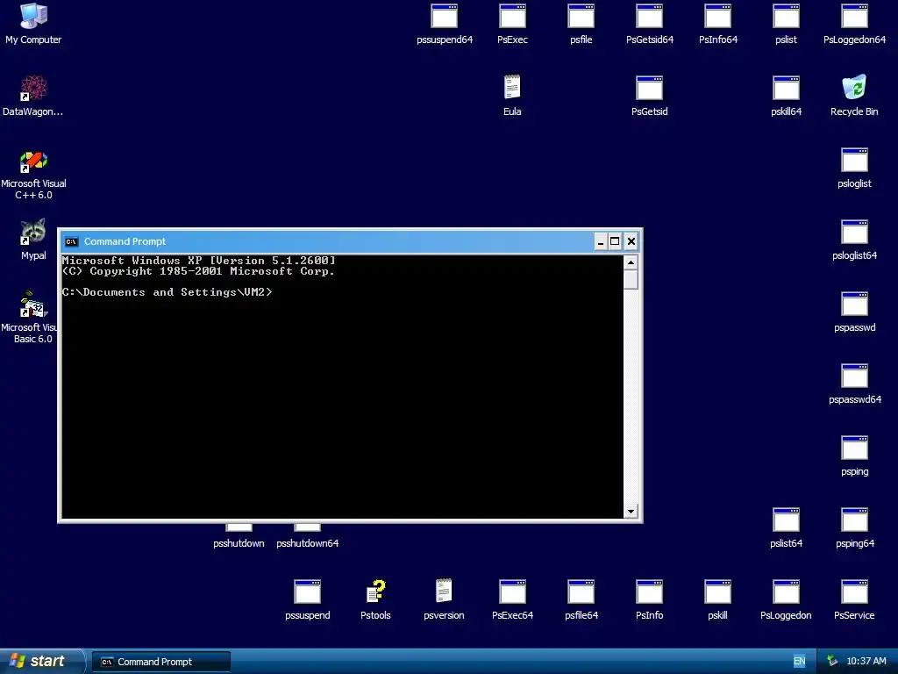Click the system tray notification icon
Viewport: 898px width, 674px height.
point(832,662)
